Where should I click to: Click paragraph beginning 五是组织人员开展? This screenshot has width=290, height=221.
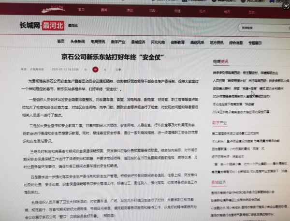coord(111,207)
